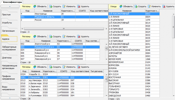Select the Кандалакшский р-н row

60,47
